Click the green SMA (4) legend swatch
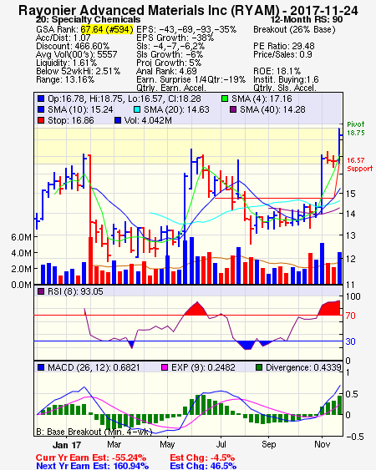 pyautogui.click(x=225, y=99)
